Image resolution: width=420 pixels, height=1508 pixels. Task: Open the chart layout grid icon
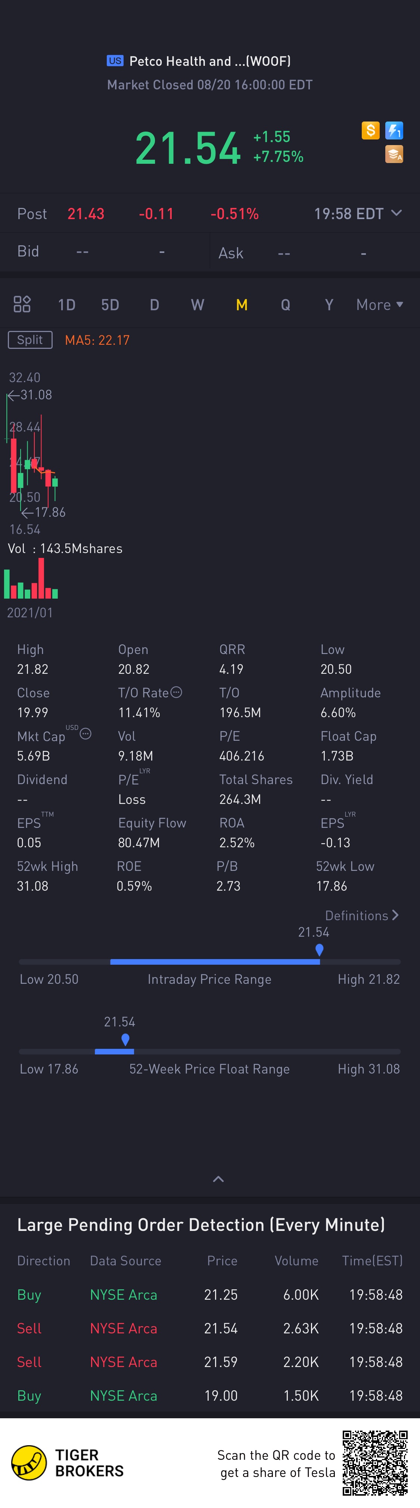[x=22, y=304]
